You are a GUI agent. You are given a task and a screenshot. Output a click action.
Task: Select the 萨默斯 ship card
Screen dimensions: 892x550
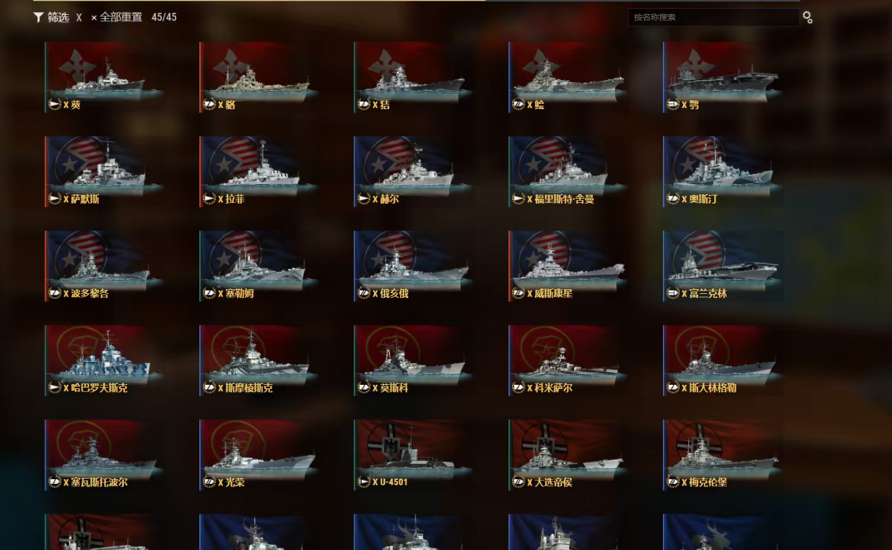click(x=103, y=171)
